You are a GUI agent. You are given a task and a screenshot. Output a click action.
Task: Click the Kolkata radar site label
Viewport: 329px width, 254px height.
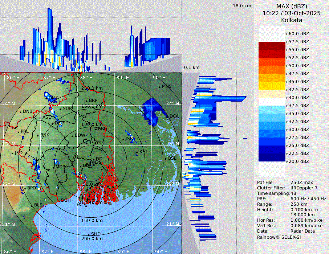[x=292, y=20]
